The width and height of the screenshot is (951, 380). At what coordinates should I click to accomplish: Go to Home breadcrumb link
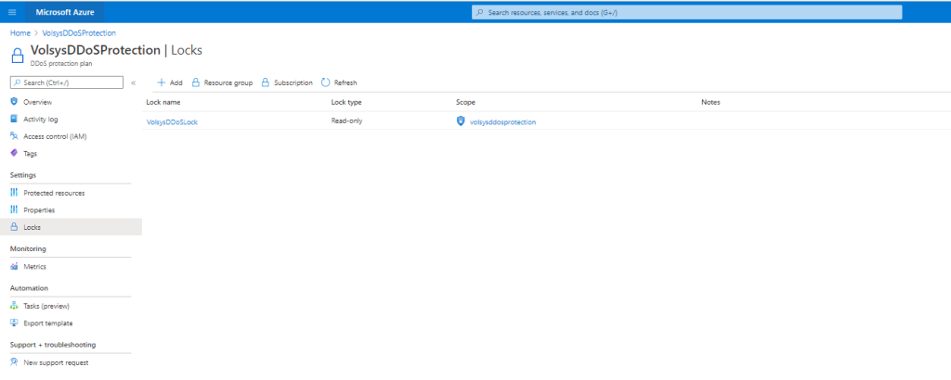pos(20,32)
